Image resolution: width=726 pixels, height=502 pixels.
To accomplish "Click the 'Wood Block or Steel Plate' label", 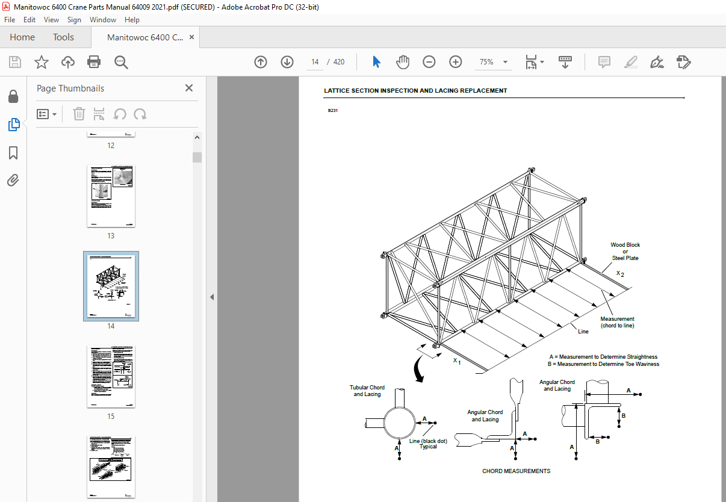I will [x=625, y=252].
